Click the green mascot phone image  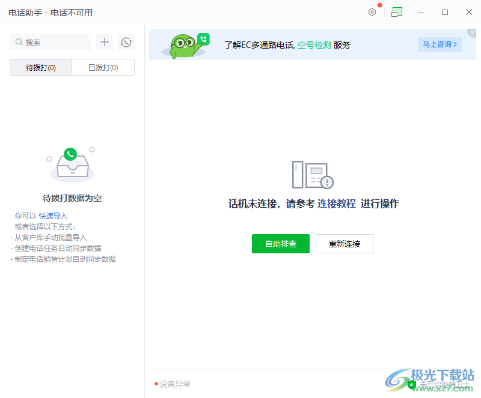185,46
